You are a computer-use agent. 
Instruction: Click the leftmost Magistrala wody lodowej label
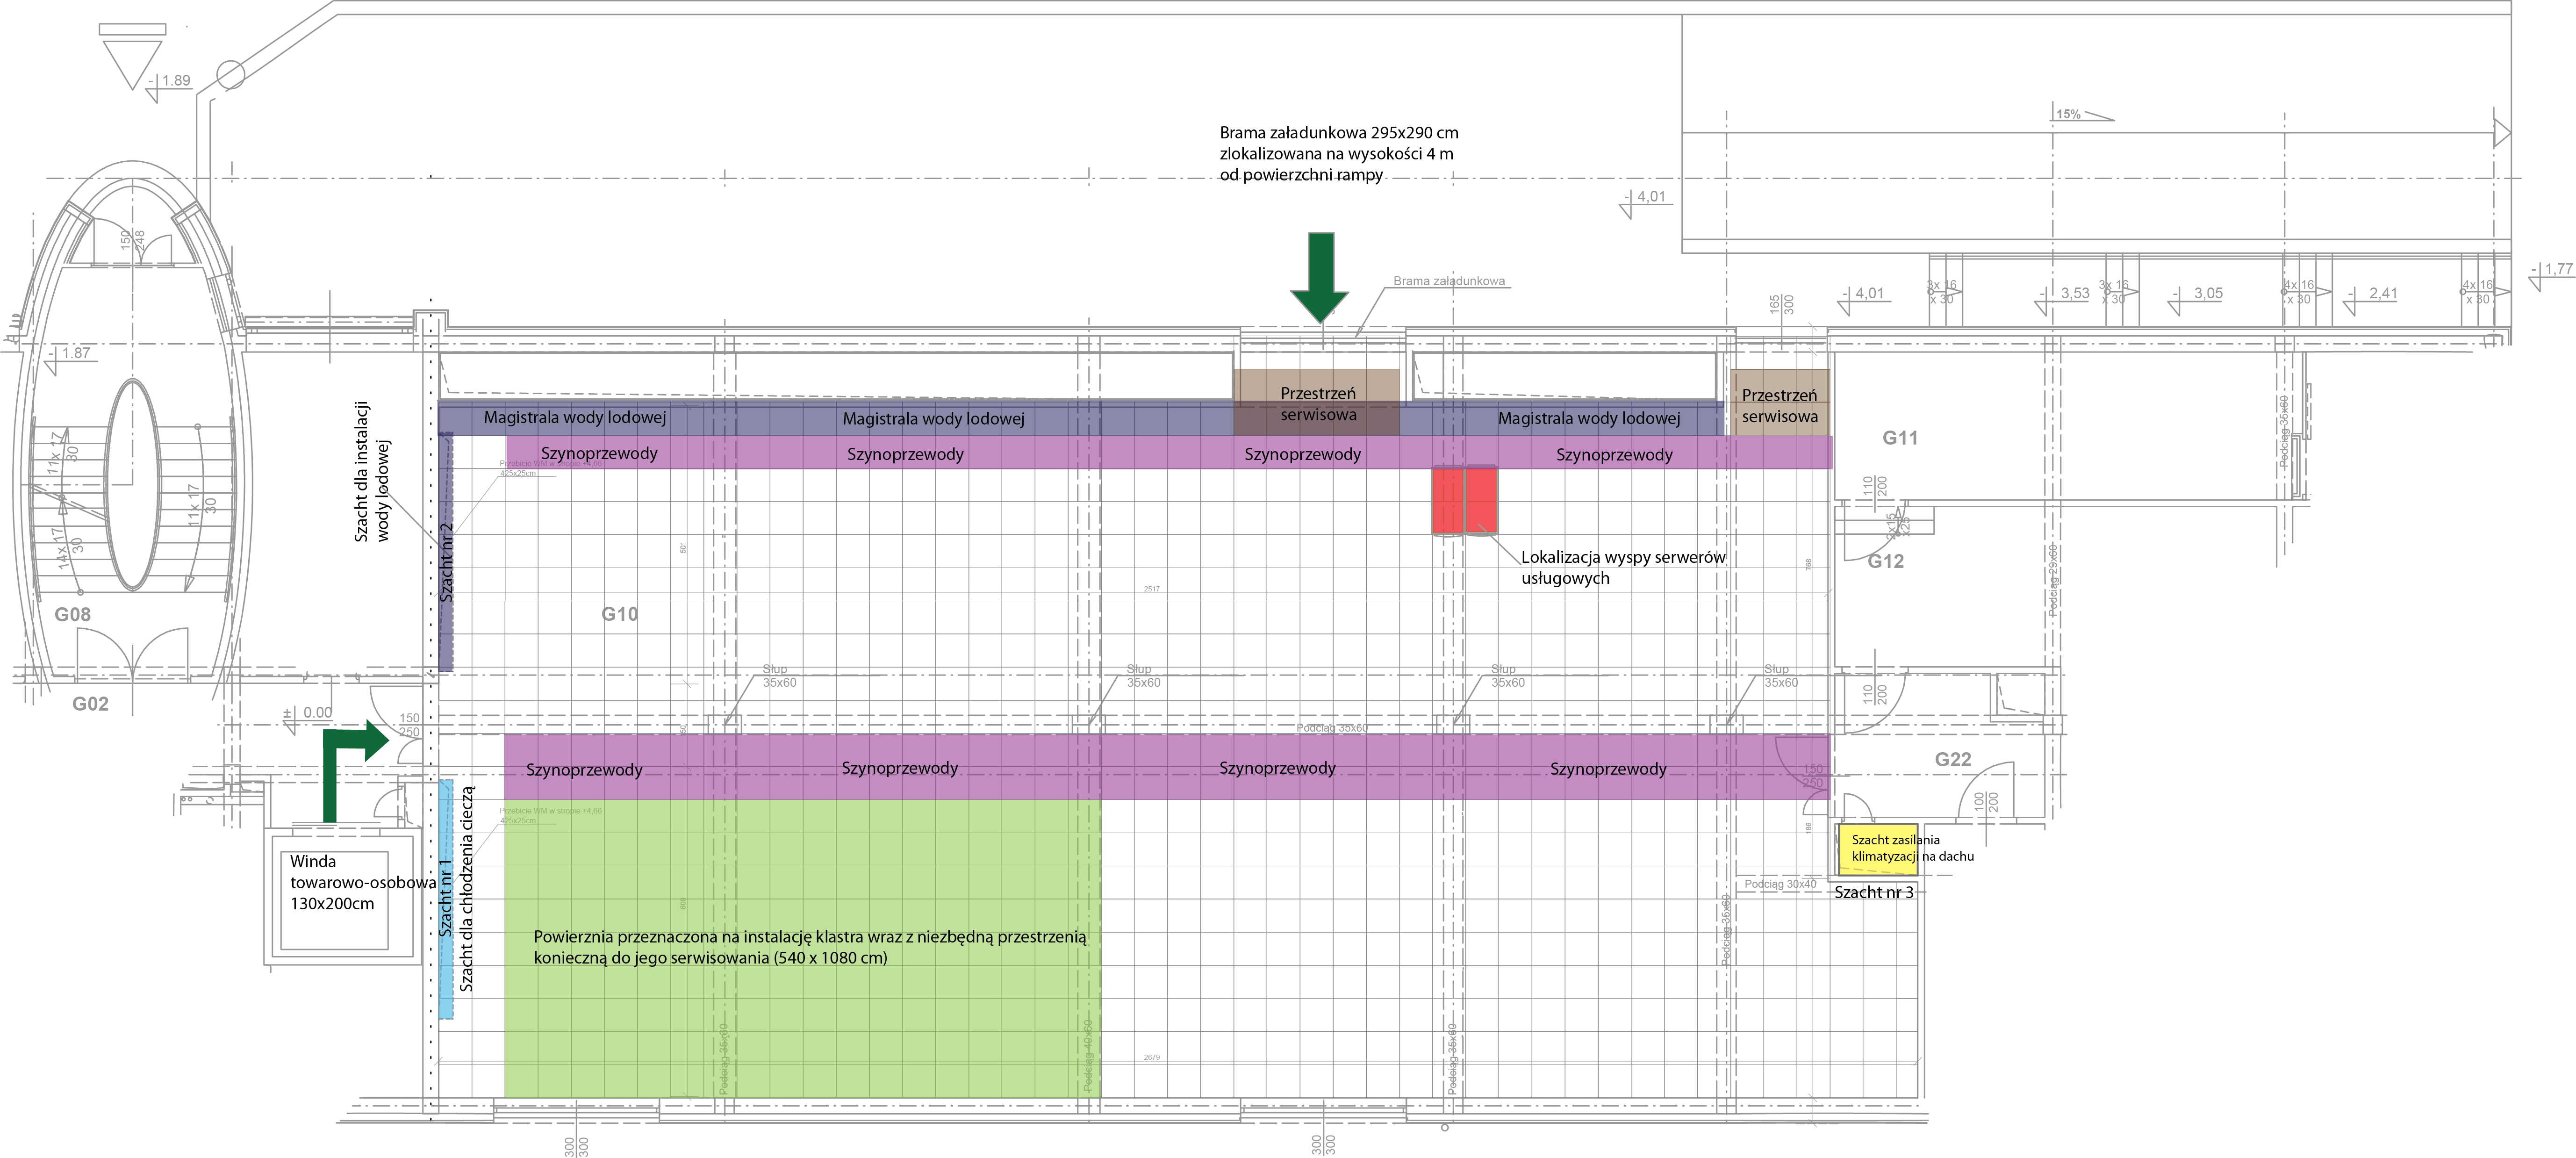click(574, 417)
